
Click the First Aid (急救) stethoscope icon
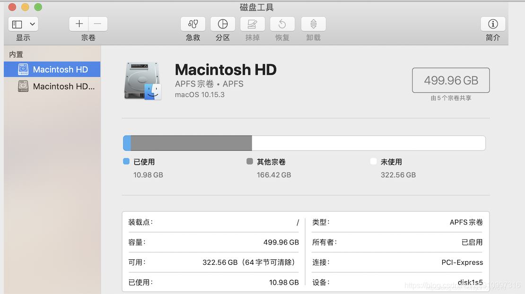[x=193, y=24]
